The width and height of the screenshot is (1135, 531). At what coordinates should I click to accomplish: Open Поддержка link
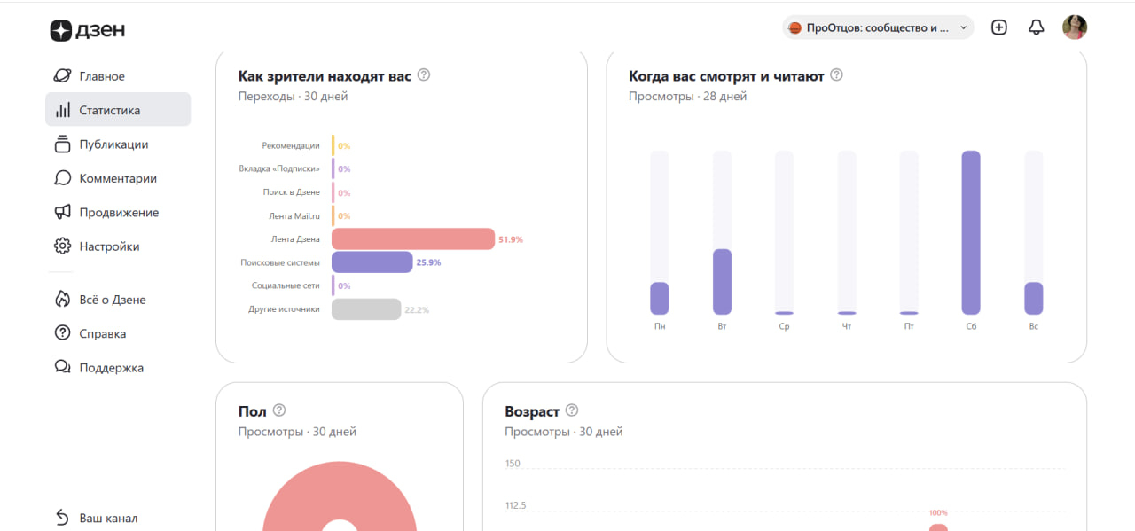coord(118,367)
